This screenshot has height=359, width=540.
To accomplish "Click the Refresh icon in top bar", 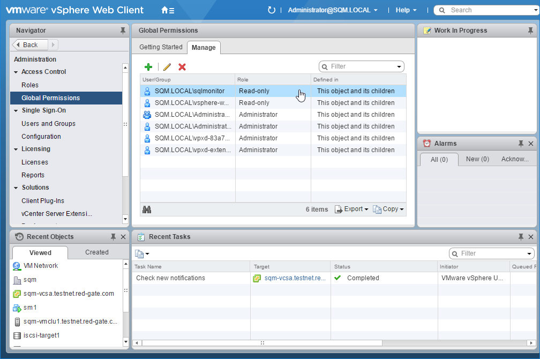I will (272, 10).
